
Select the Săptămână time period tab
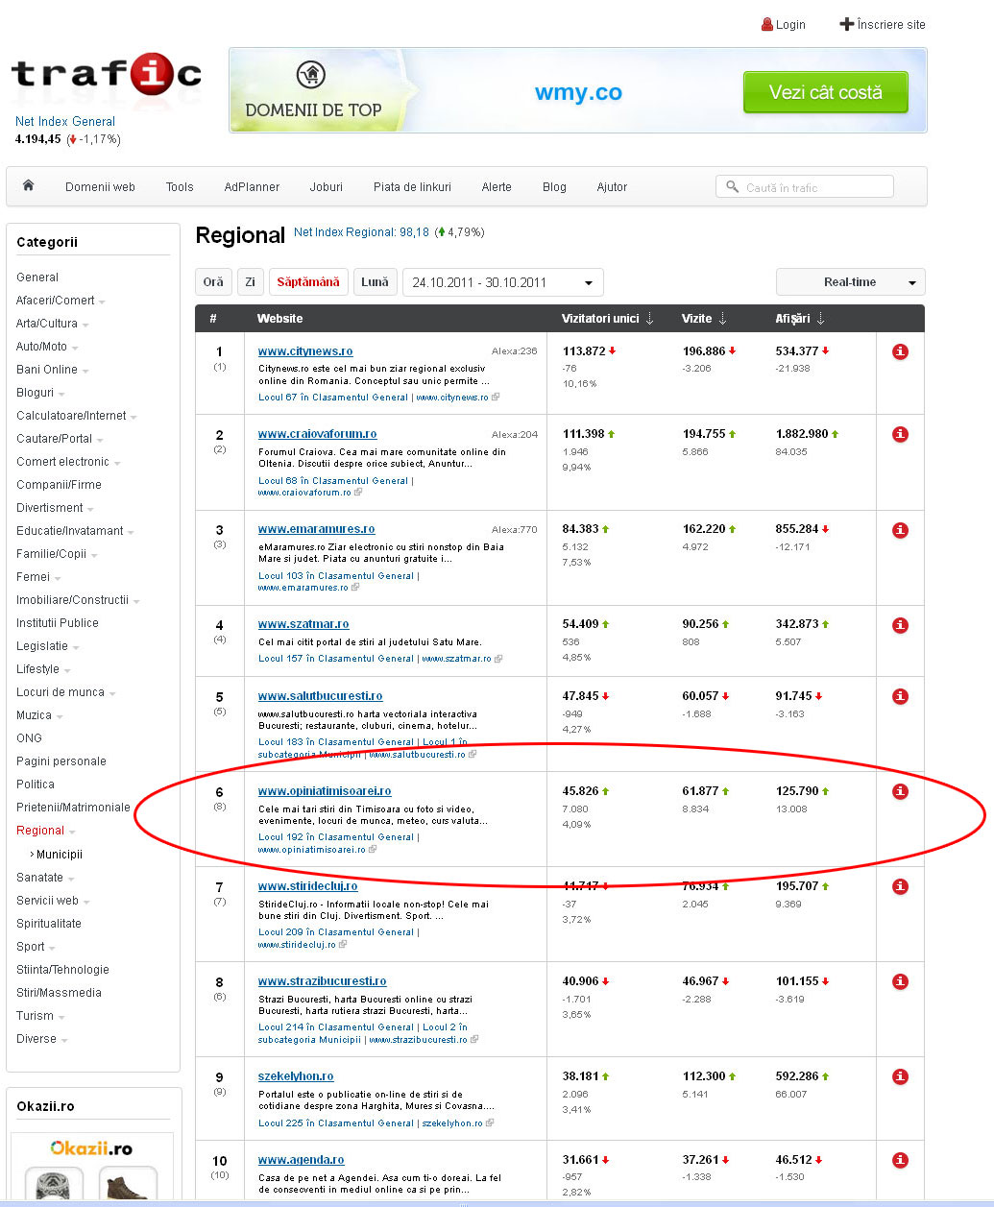pos(308,282)
